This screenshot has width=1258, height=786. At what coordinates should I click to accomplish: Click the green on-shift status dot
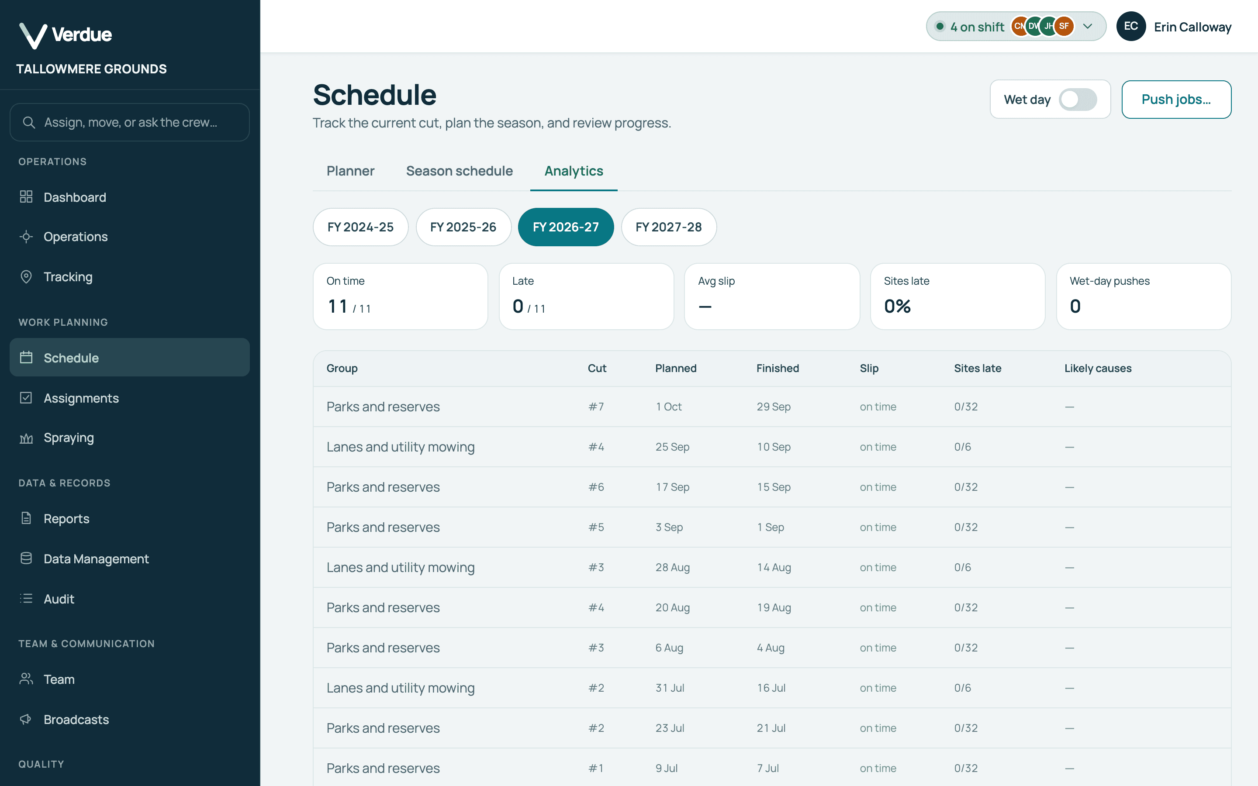click(x=939, y=26)
